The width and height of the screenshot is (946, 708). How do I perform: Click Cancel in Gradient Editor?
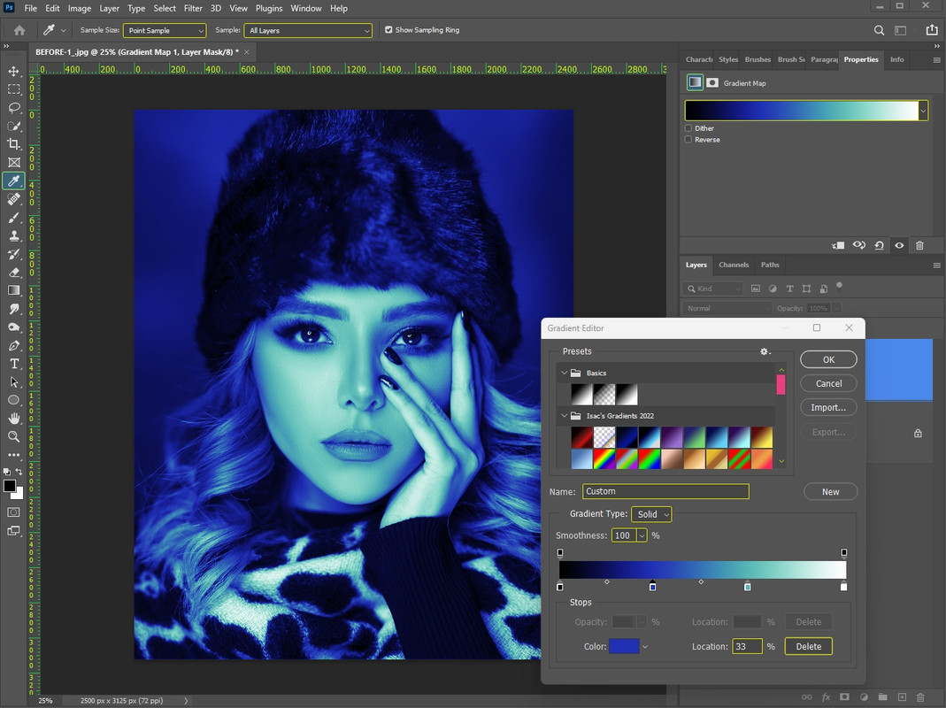[x=828, y=383]
